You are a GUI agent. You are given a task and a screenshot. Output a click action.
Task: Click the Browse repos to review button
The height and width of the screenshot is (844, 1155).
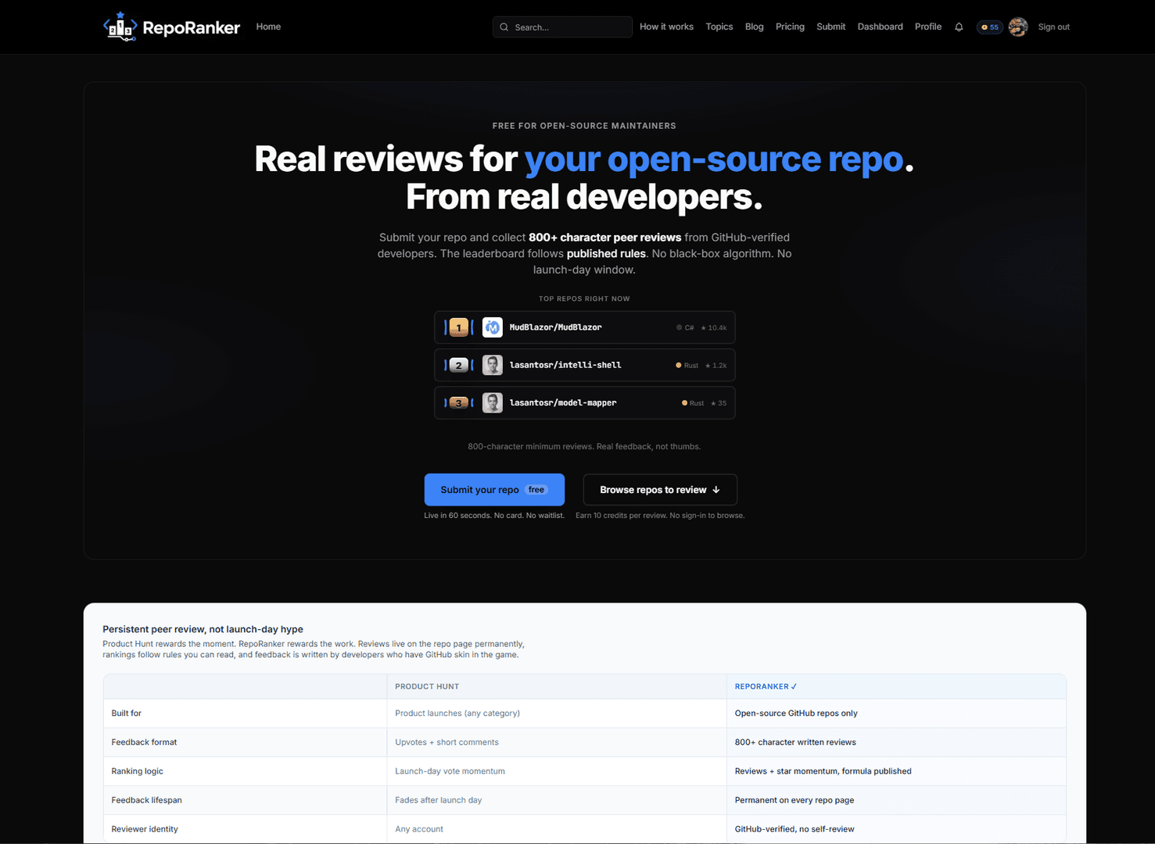click(x=660, y=490)
